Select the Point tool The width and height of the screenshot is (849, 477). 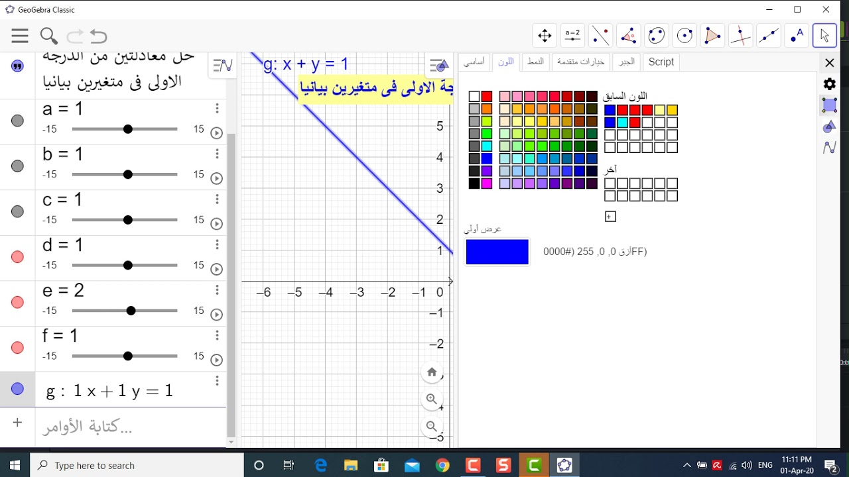click(797, 36)
